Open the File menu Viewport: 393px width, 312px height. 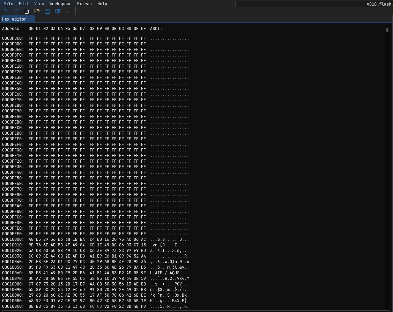(8, 4)
